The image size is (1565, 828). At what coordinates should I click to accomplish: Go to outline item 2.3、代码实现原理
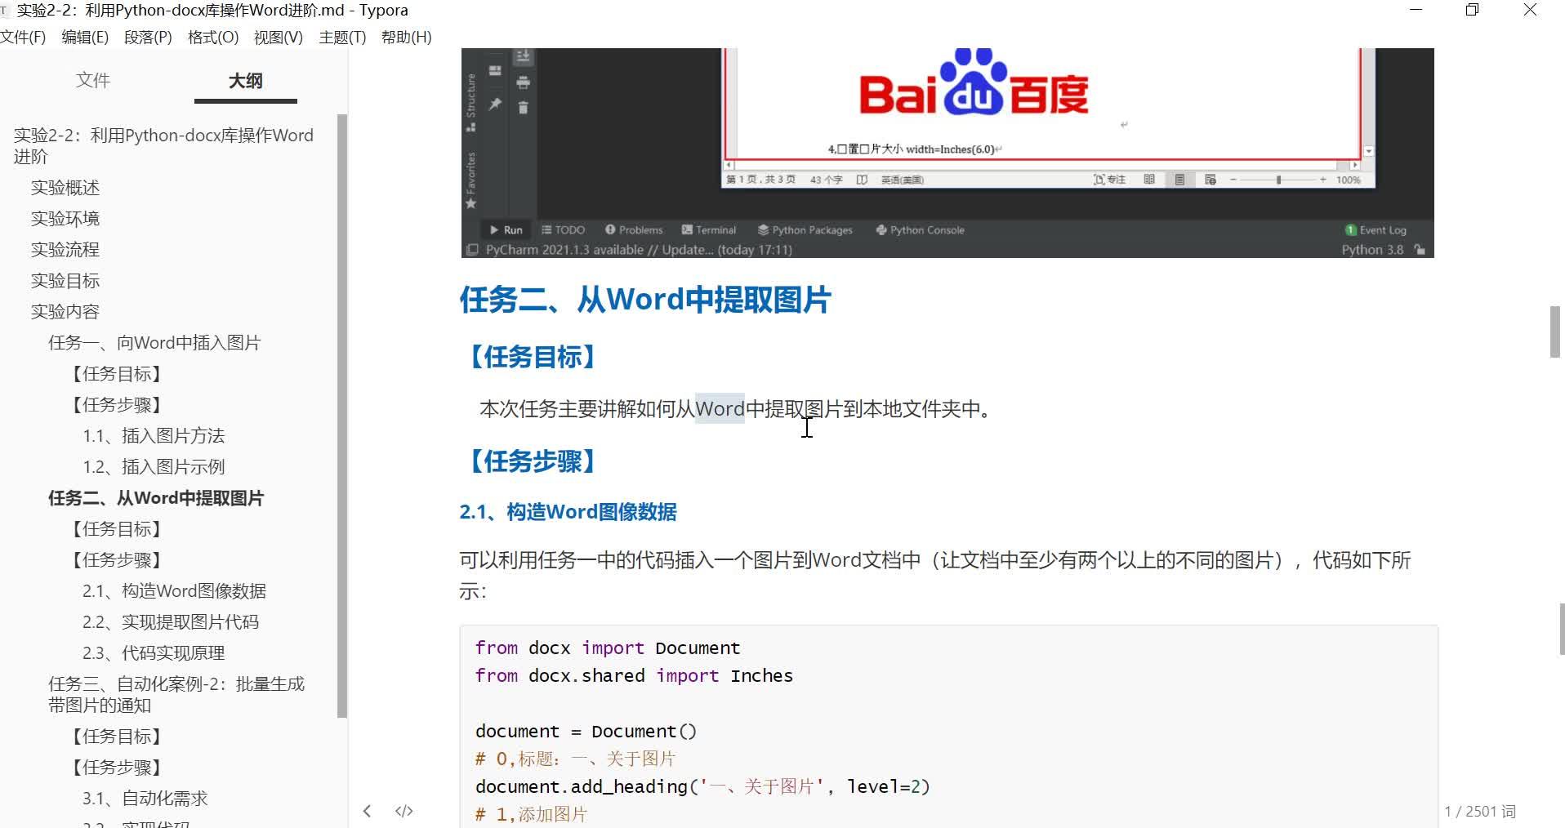[x=154, y=653]
